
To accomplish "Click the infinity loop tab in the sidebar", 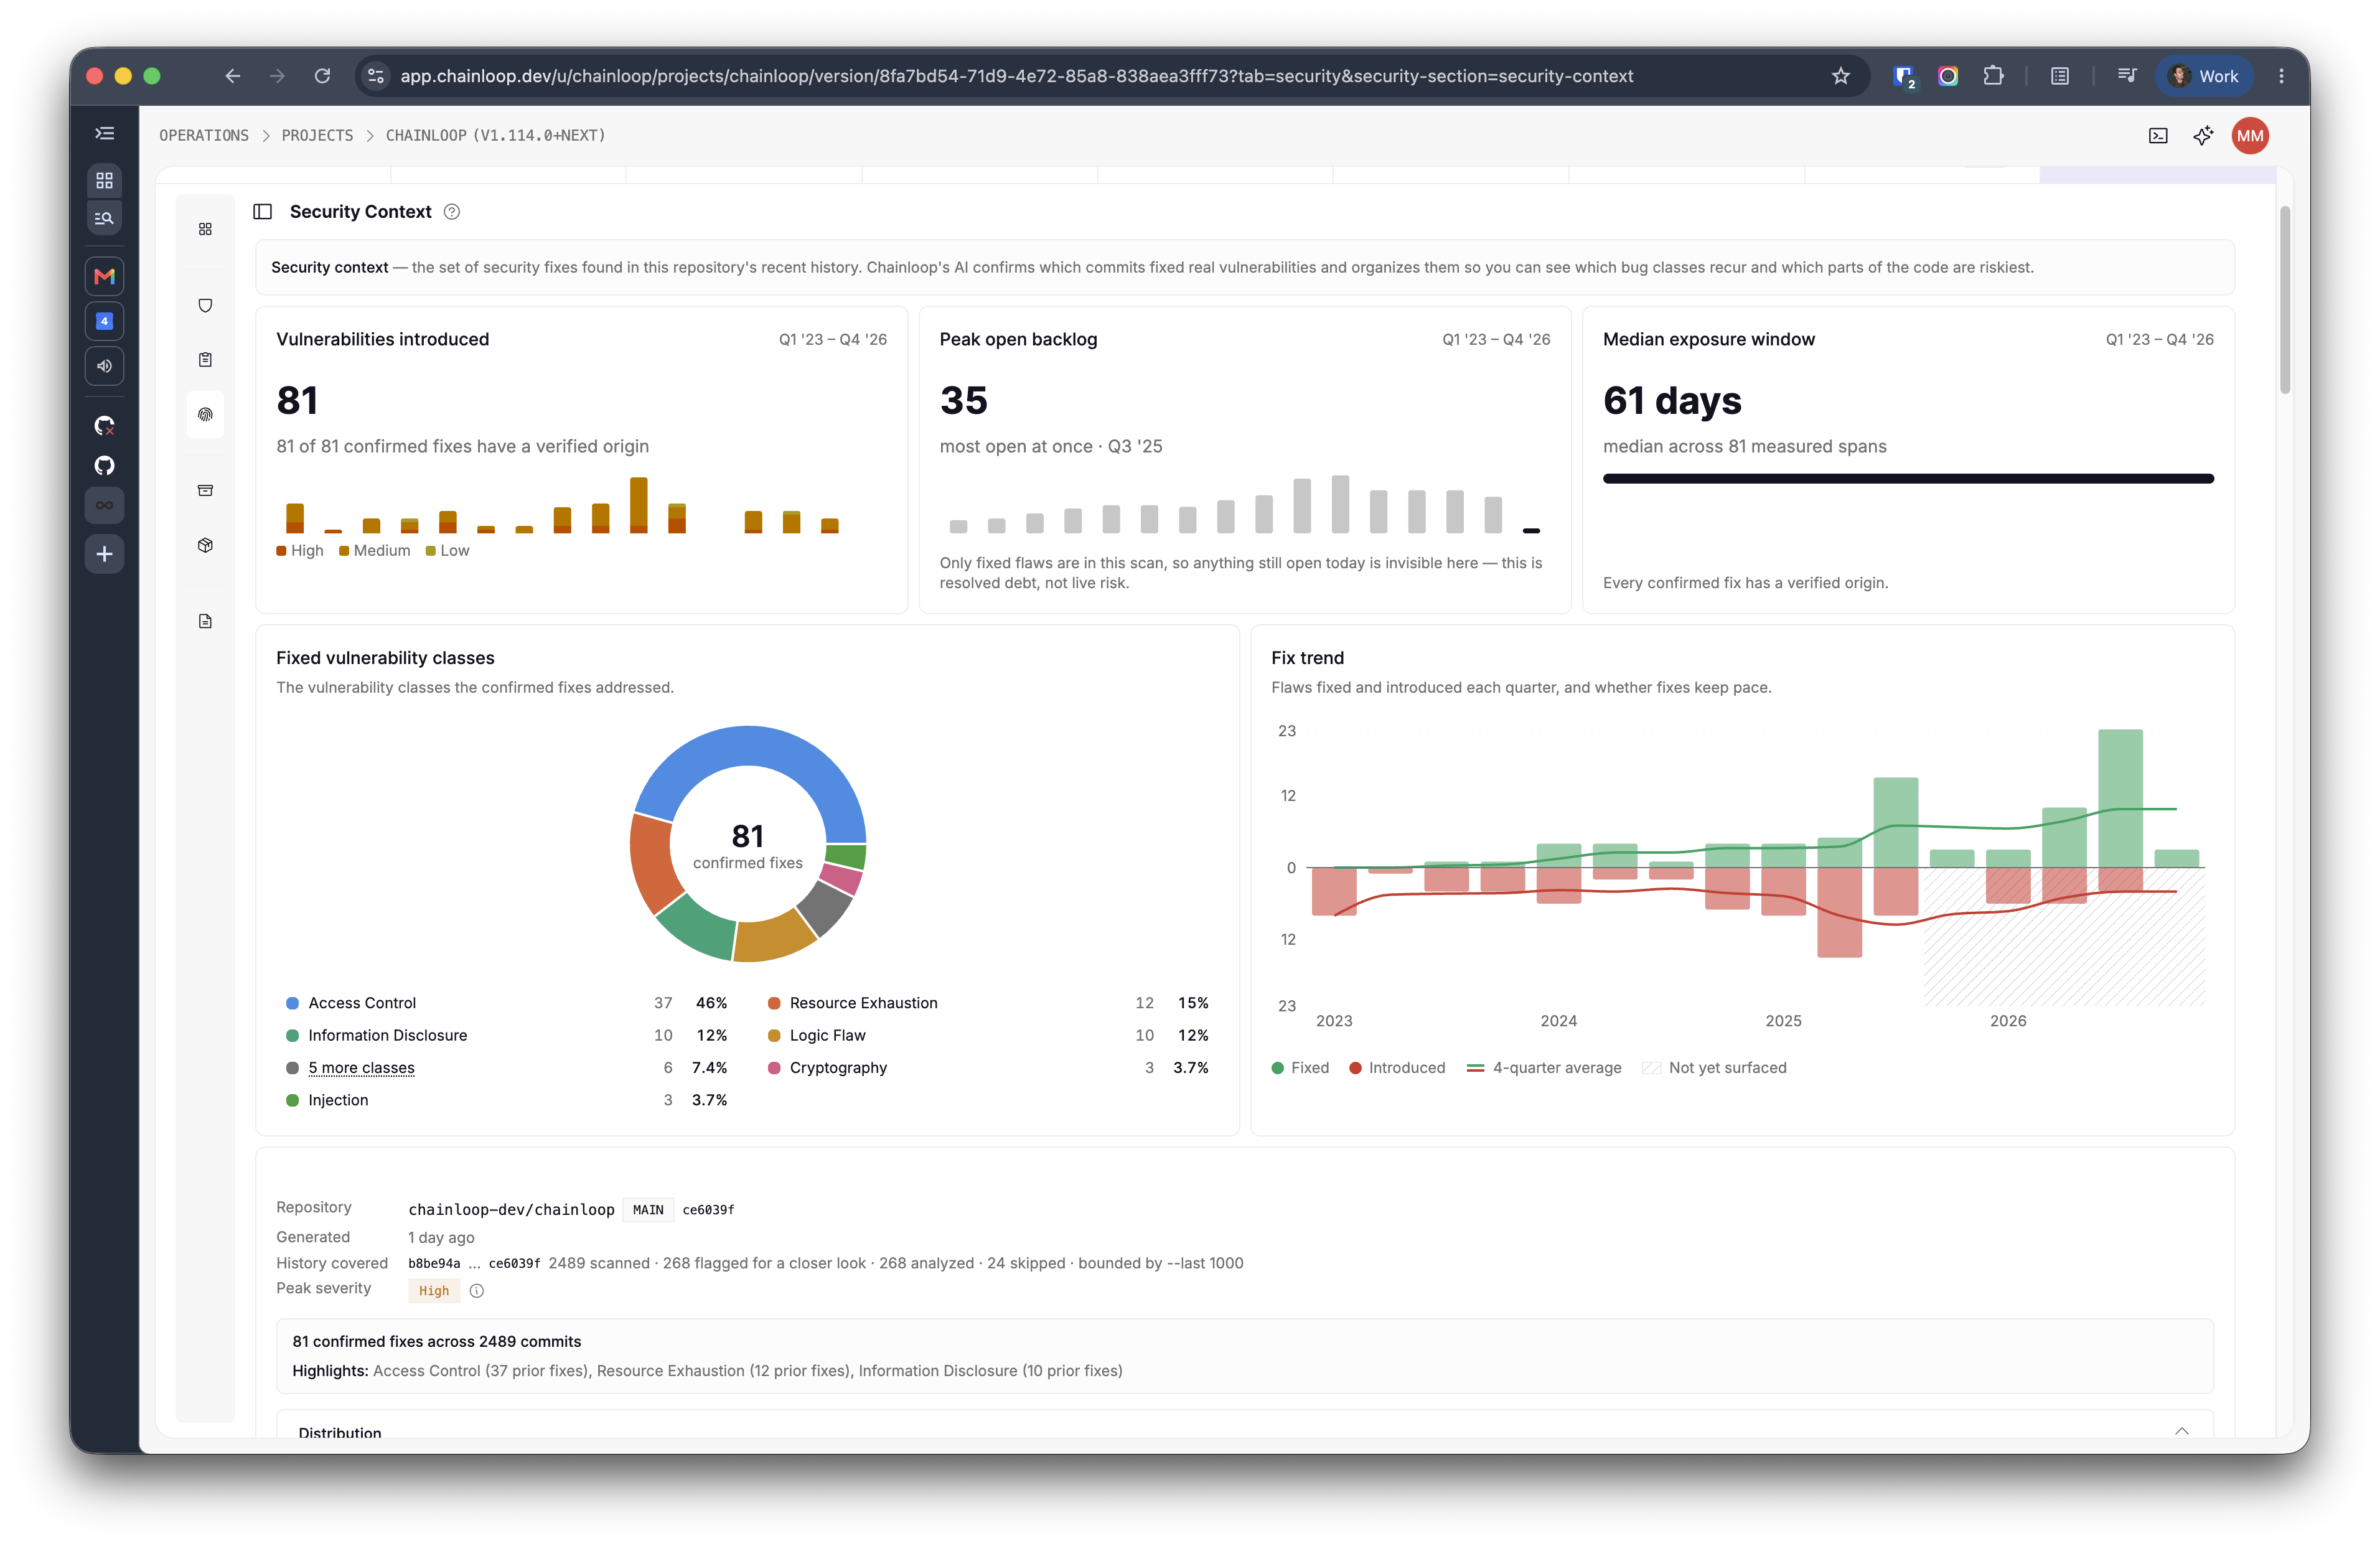I will point(104,505).
